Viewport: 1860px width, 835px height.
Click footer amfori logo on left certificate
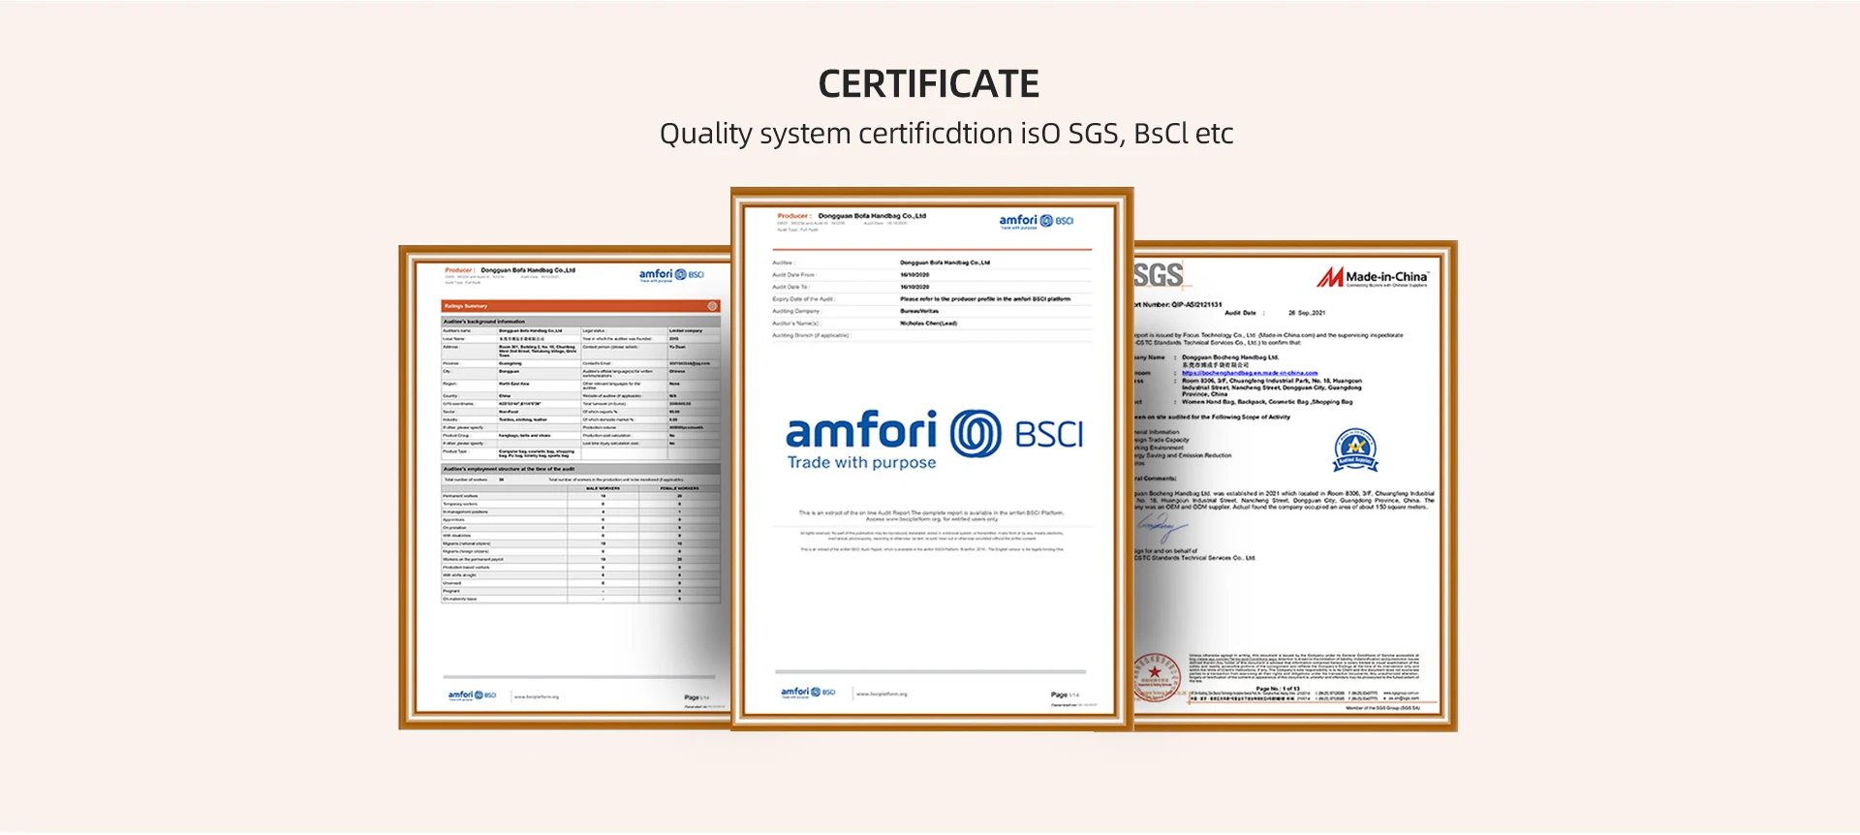tap(472, 696)
